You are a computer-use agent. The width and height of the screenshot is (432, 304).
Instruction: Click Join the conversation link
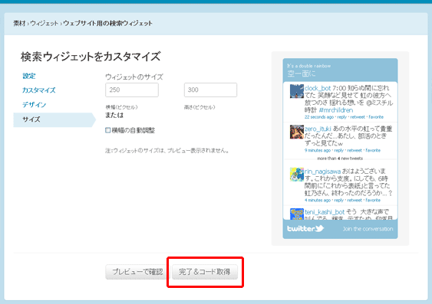tap(368, 229)
